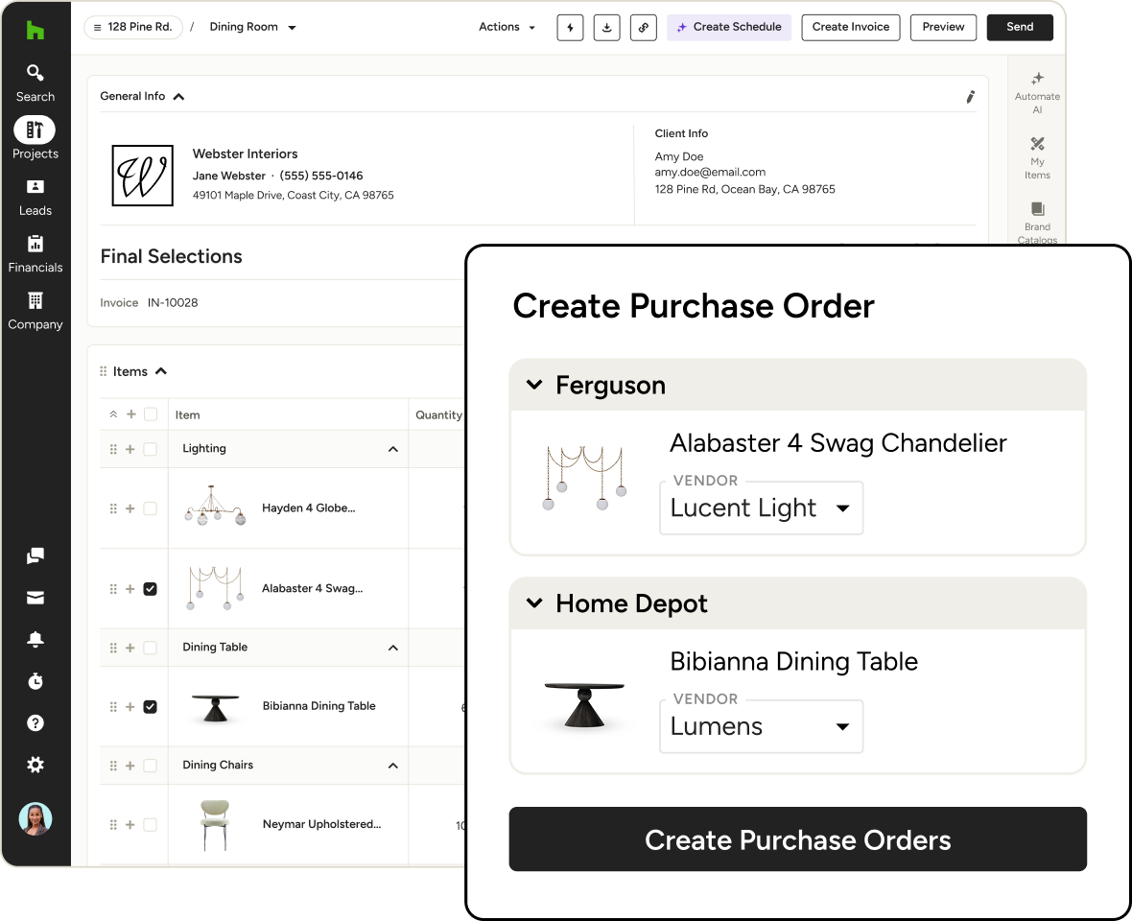This screenshot has height=921, width=1132.
Task: Open Company in the sidebar
Action: coord(35,311)
